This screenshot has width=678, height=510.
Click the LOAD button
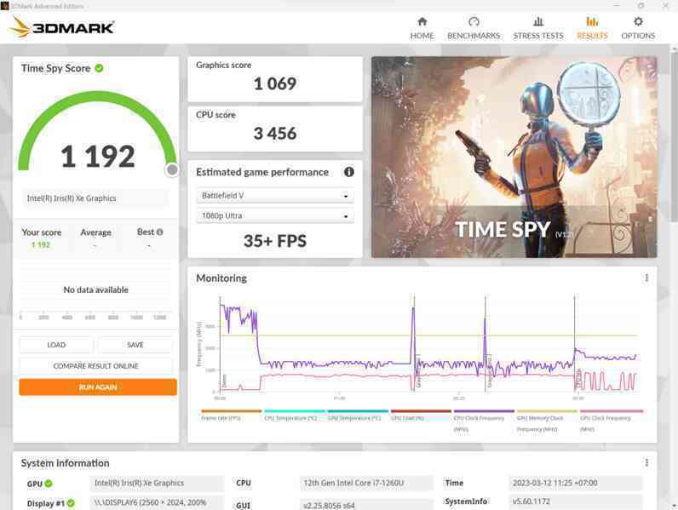(x=56, y=345)
